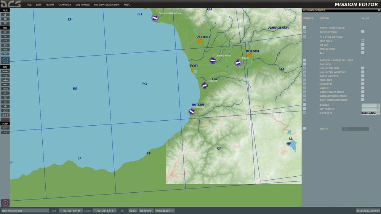Open the G-Effects Simulation dropdown
381x214 pixels.
(x=370, y=113)
